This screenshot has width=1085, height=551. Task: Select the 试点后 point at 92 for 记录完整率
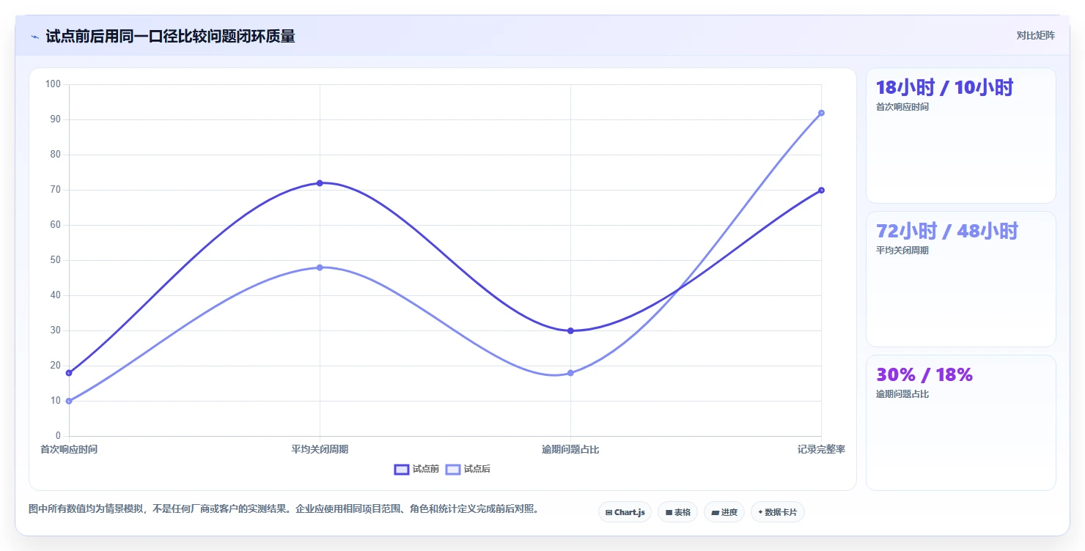pyautogui.click(x=821, y=113)
